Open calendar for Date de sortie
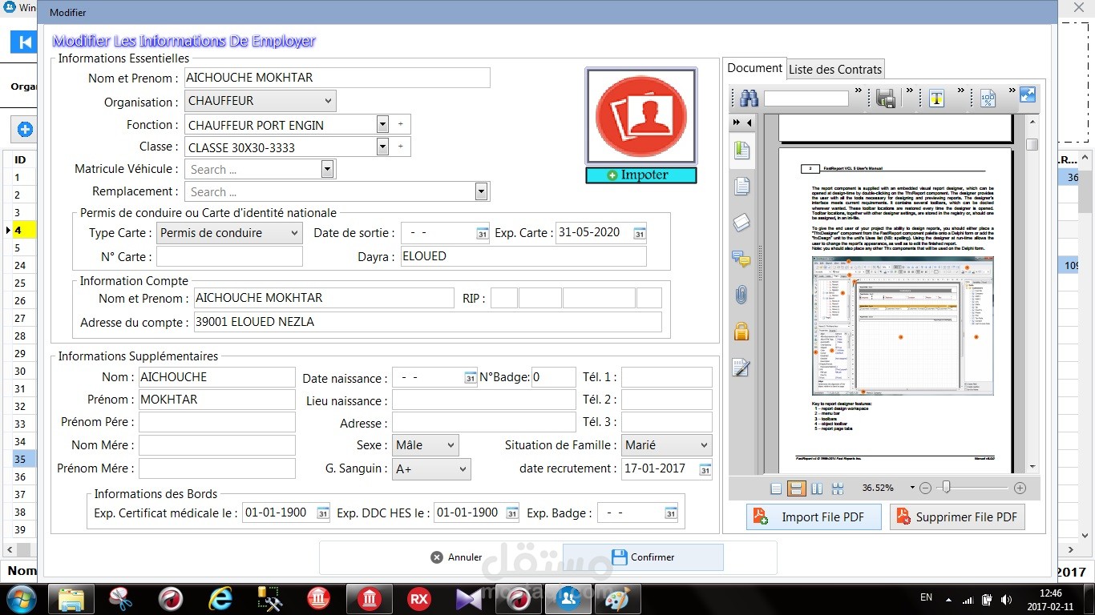 pyautogui.click(x=482, y=234)
